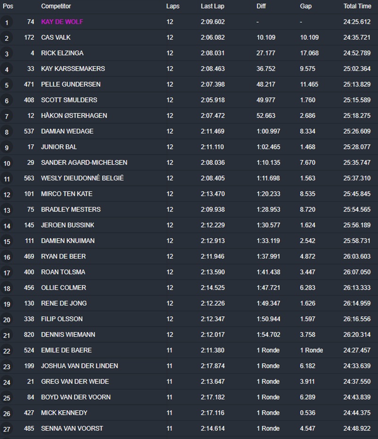378x439 pixels.
Task: Click the Diff column header
Action: (261, 6)
